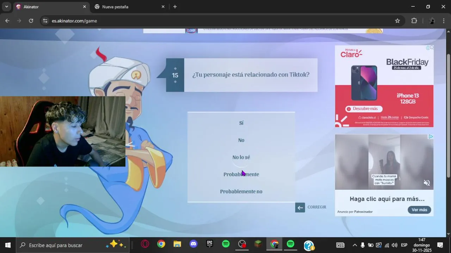Close the Nueva pestaña tab
Screen dimensions: 451x253
click(163, 7)
